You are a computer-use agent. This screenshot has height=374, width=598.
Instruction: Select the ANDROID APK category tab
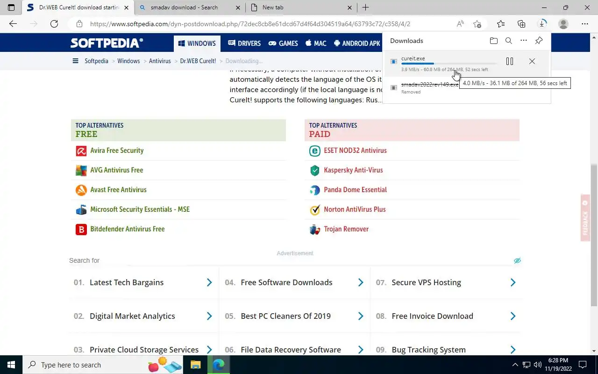pos(357,43)
